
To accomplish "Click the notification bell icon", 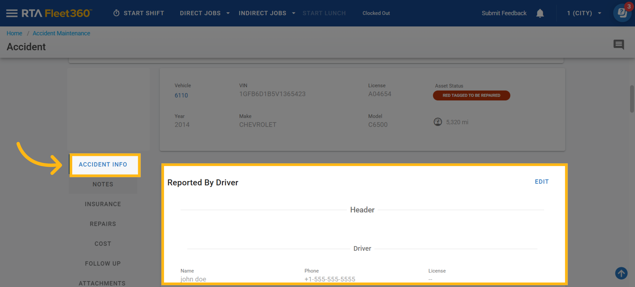I will [x=540, y=13].
